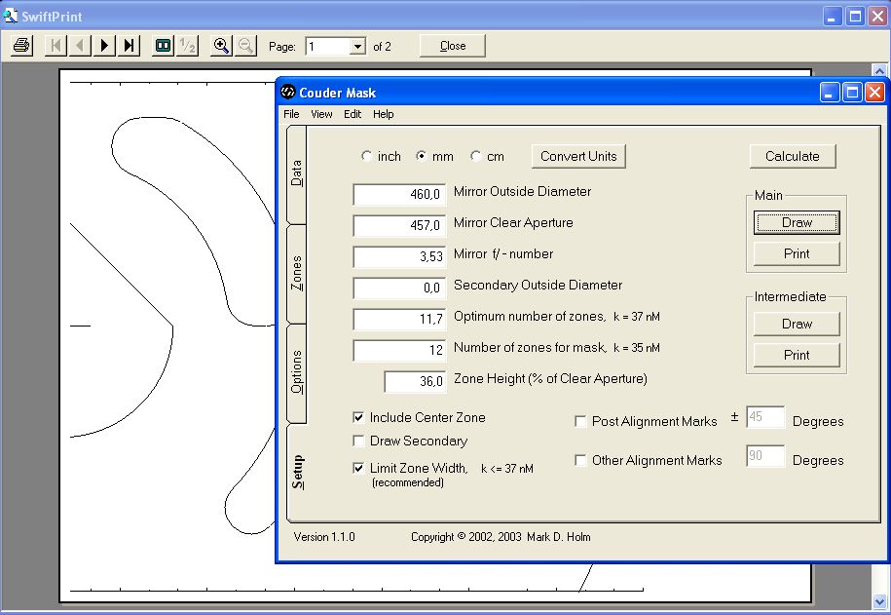Close the SwiftPrint window via X

point(878,16)
